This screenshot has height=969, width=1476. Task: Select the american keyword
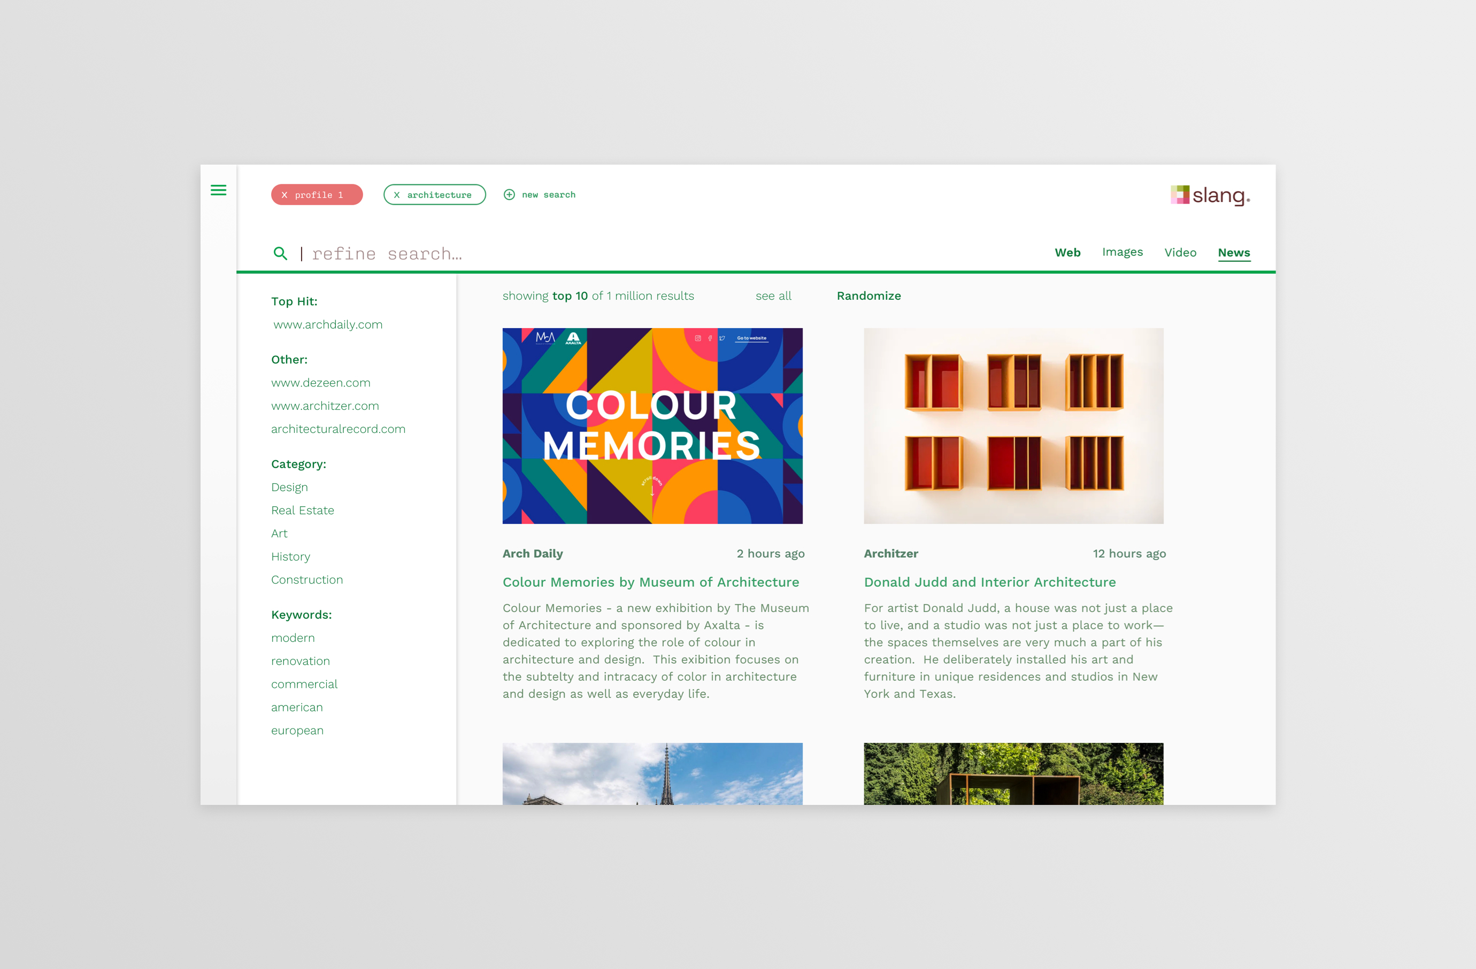point(296,708)
